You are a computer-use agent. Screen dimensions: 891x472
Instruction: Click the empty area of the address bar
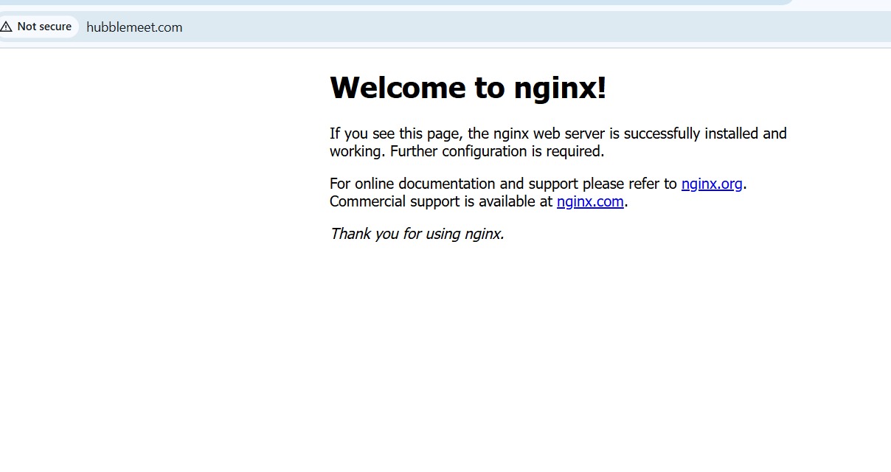[516, 27]
